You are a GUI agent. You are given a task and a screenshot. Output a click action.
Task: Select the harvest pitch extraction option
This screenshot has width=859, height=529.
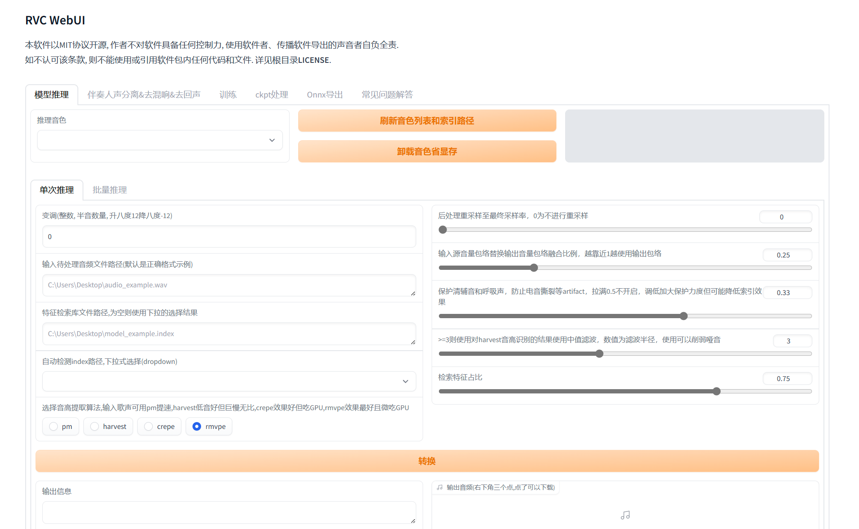(95, 426)
